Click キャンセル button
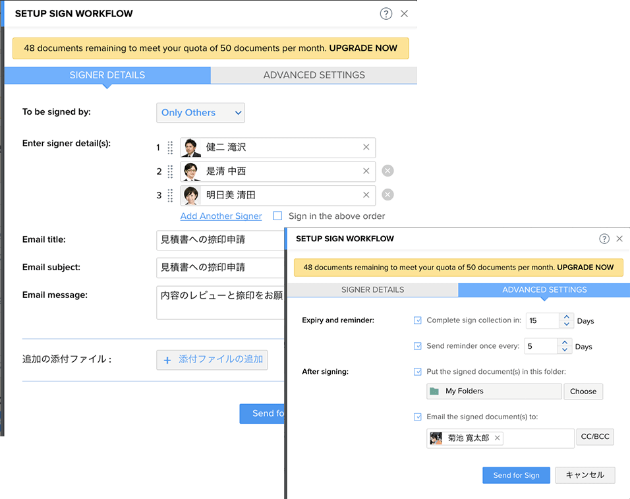630x499 pixels. (x=585, y=475)
